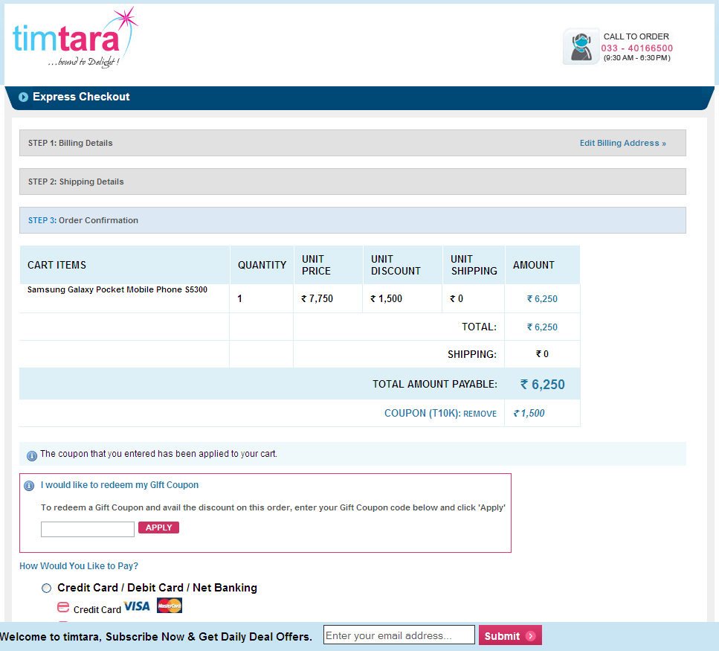Click the QUANTITY column header
The width and height of the screenshot is (719, 651).
[262, 265]
